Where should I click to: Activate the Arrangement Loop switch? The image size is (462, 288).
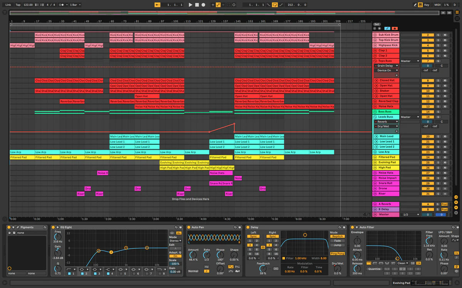click(275, 5)
